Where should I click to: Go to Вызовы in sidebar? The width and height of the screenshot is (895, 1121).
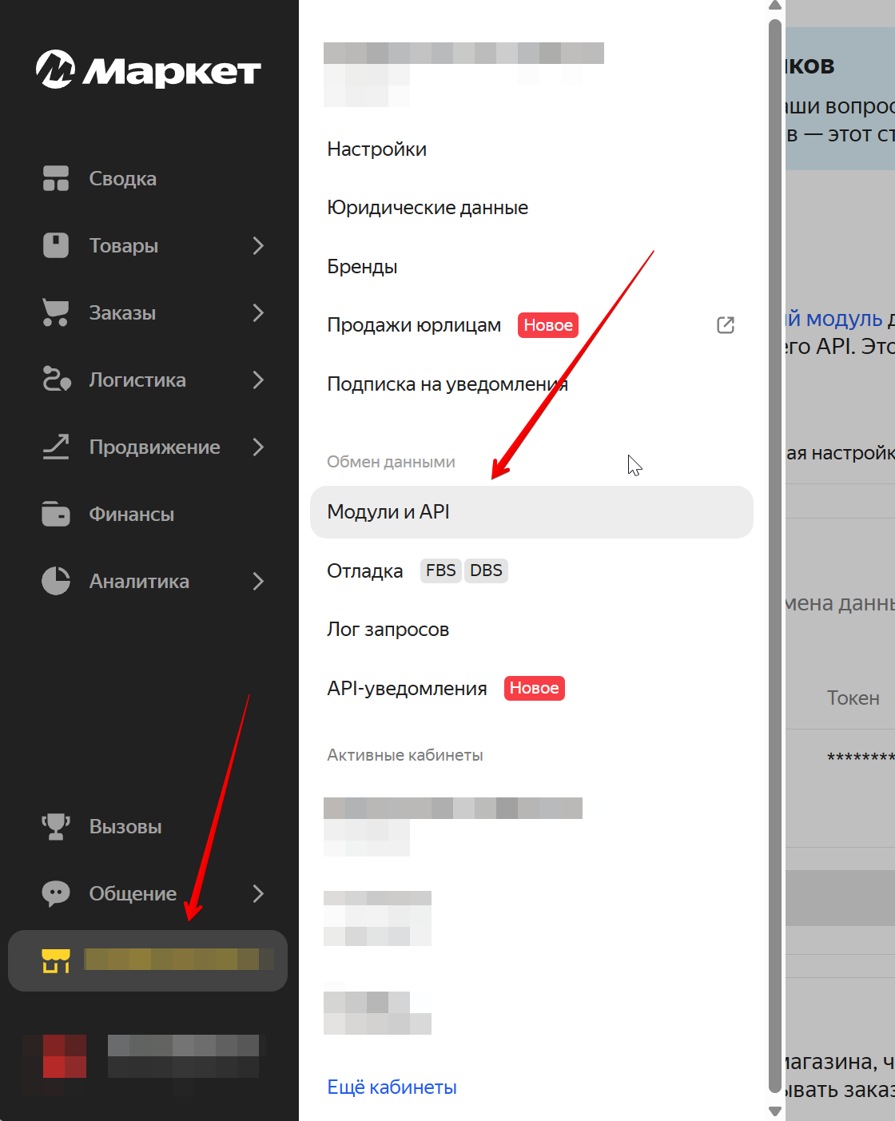point(125,826)
